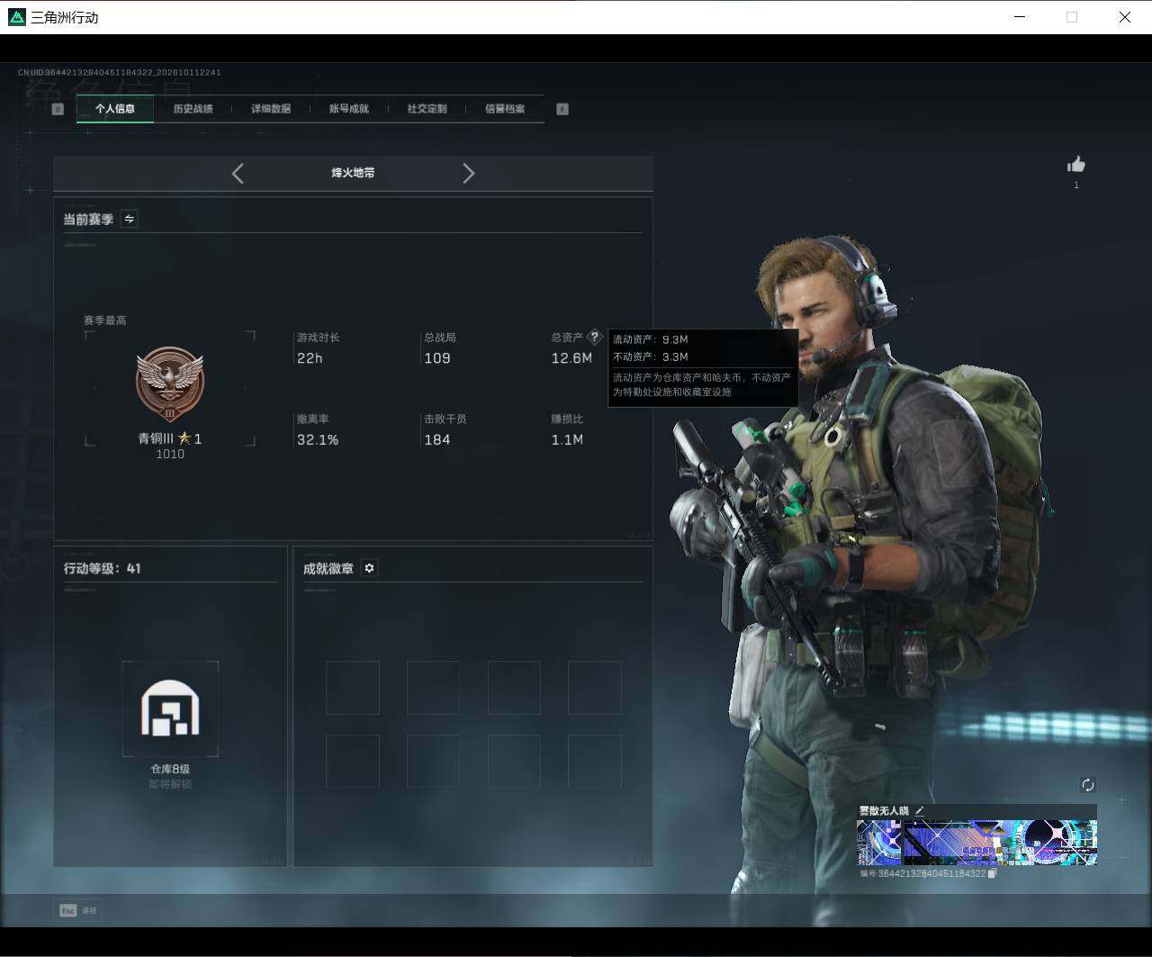
Task: Click the 32.1% extraction rate value
Action: [x=318, y=440]
